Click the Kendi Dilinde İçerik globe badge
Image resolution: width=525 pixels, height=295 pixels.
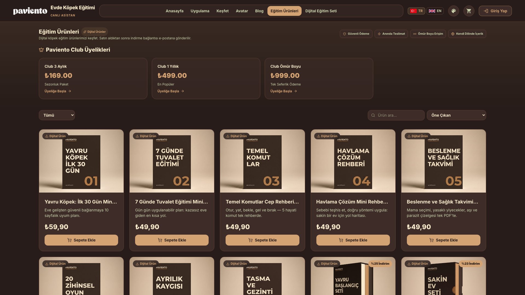467,34
